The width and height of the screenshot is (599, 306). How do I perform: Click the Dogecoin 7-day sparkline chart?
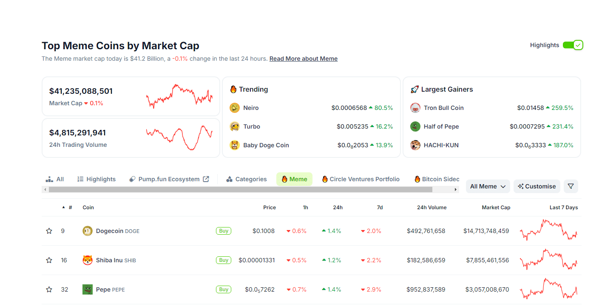coord(548,230)
